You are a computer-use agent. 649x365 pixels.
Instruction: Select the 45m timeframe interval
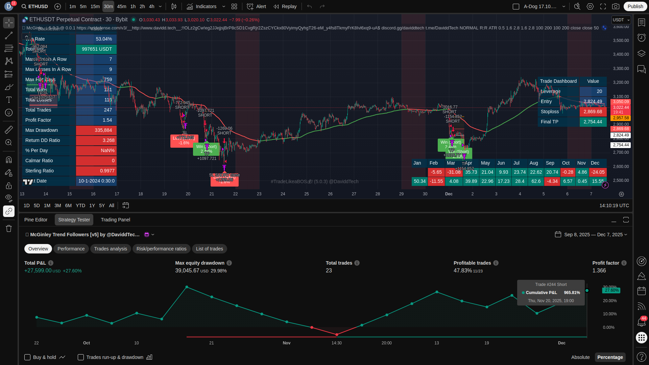(x=121, y=6)
